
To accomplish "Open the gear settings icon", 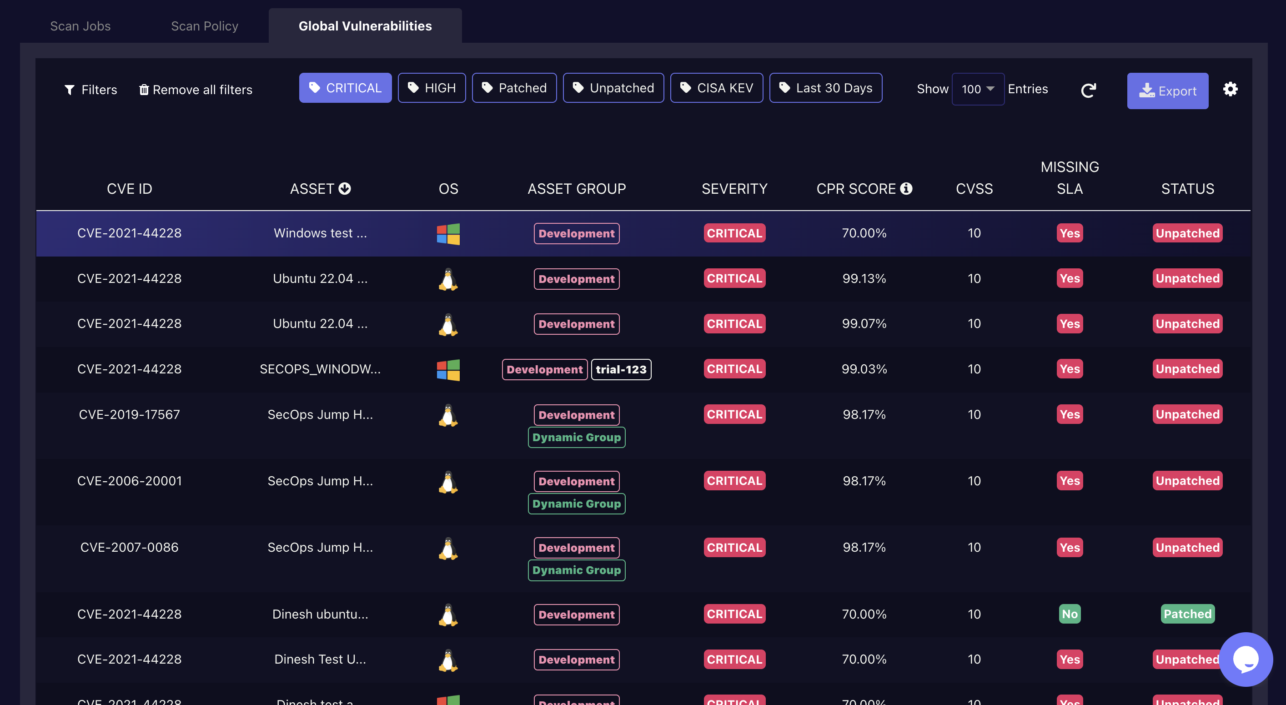I will (x=1230, y=89).
